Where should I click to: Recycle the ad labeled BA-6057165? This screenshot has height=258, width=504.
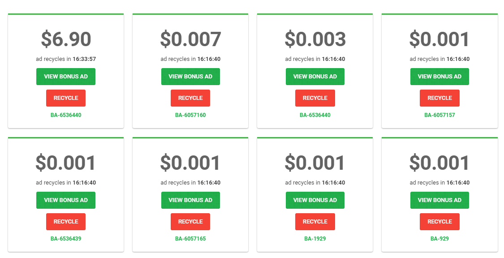point(190,222)
